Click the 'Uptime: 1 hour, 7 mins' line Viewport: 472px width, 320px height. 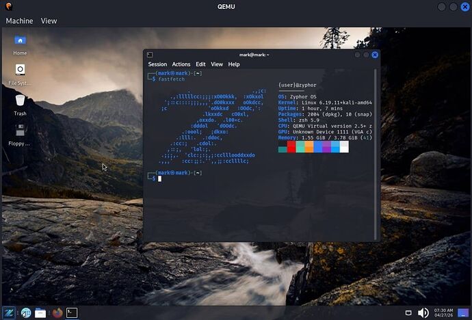(x=311, y=109)
